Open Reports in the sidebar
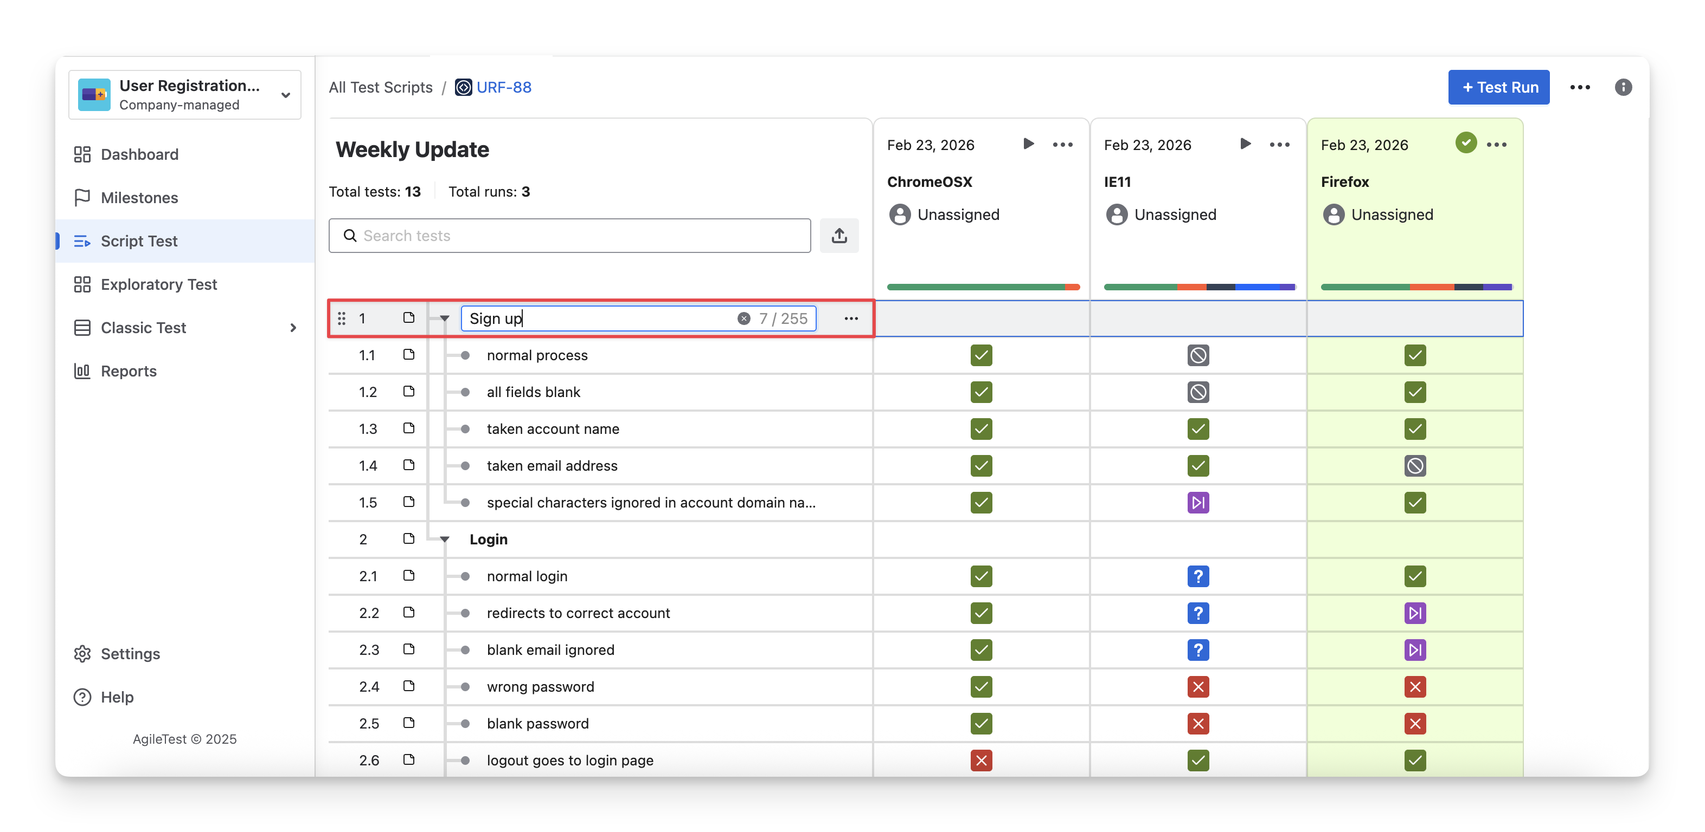 pos(129,370)
